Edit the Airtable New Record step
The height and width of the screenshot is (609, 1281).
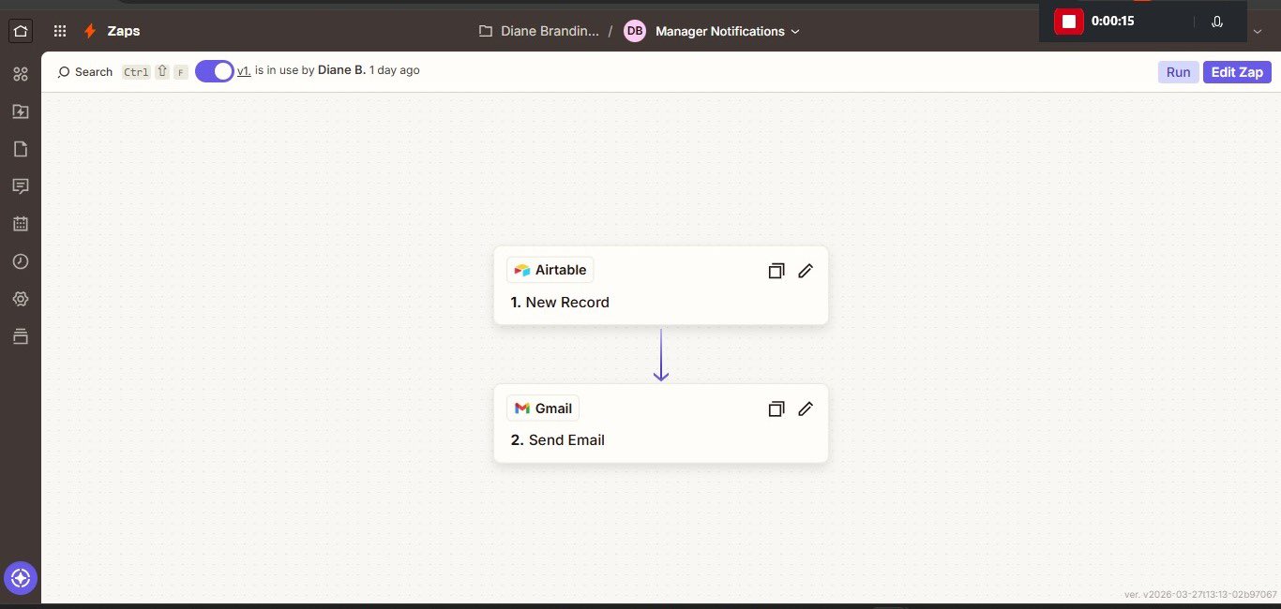click(806, 271)
